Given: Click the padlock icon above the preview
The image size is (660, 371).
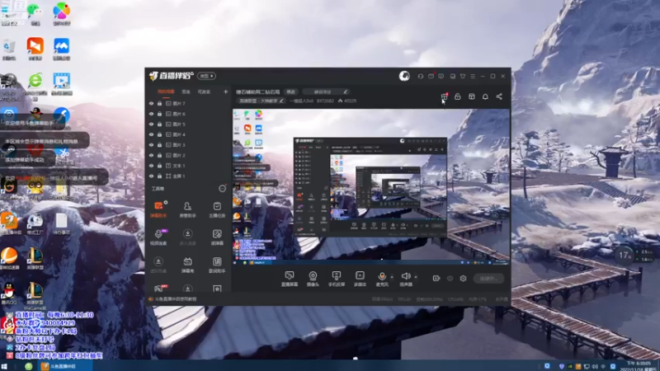Looking at the screenshot, I should coord(458,96).
